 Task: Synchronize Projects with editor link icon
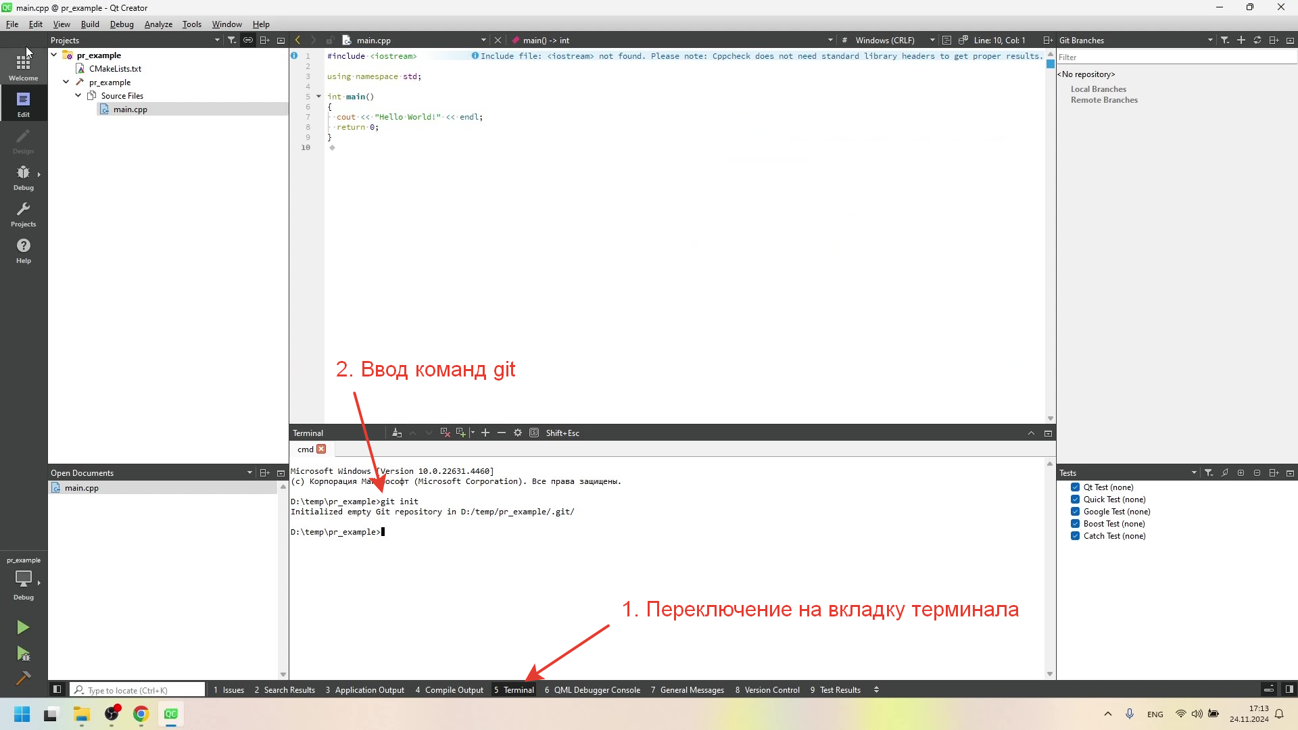pyautogui.click(x=248, y=40)
